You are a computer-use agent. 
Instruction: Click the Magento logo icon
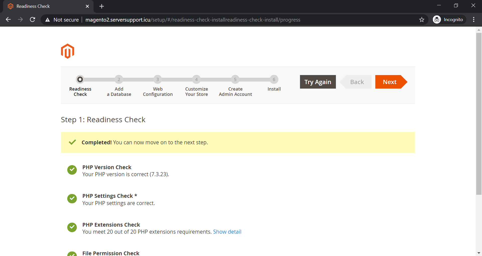[x=68, y=51]
